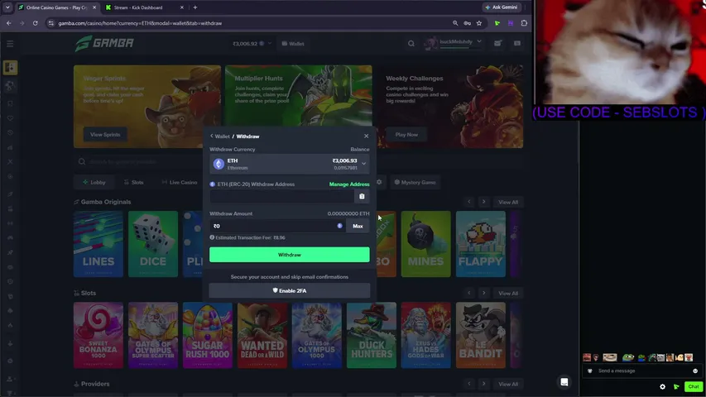This screenshot has height=397, width=706.
Task: Click the Kick icon beside chat settings
Action: [676, 386]
